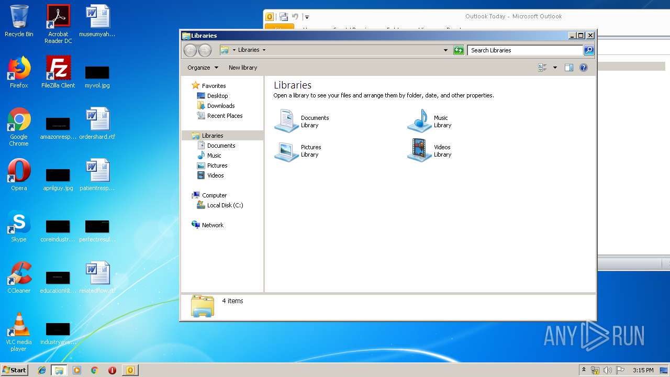Launch Opera desktop shortcut
The image size is (670, 377).
(19, 175)
